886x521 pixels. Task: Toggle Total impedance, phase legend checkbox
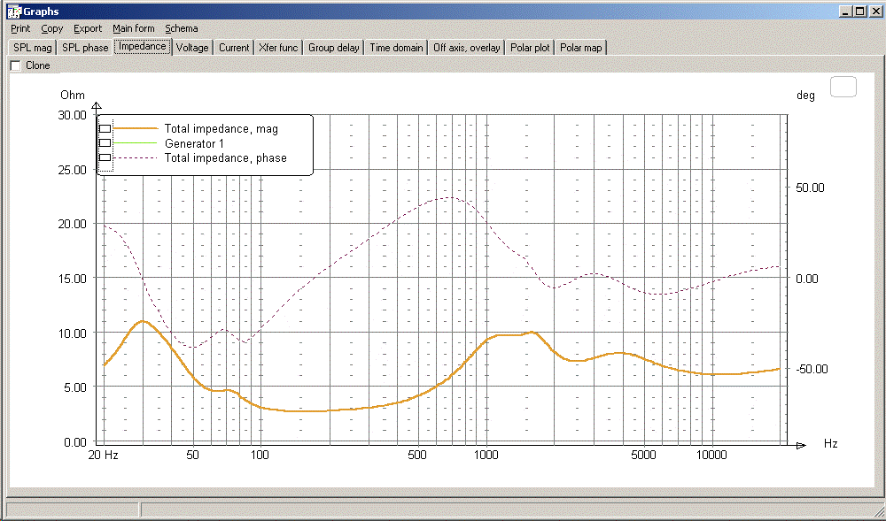click(105, 157)
